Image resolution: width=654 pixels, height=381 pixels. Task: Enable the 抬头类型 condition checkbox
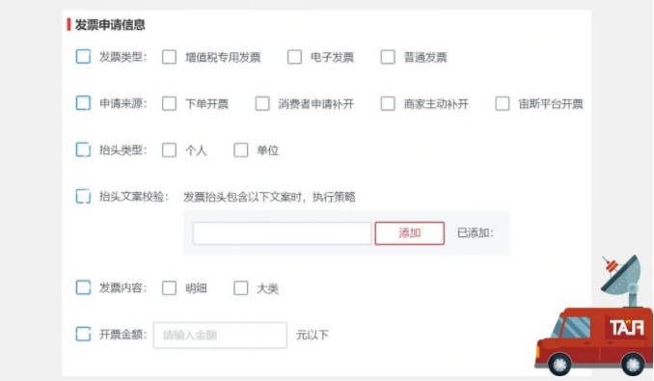[83, 150]
